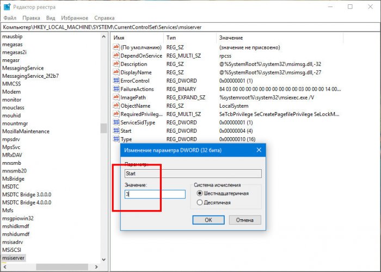
Task: Select the megasr key
Action: point(11,60)
